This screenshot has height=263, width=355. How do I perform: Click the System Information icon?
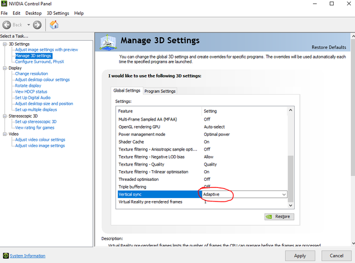tap(5, 256)
